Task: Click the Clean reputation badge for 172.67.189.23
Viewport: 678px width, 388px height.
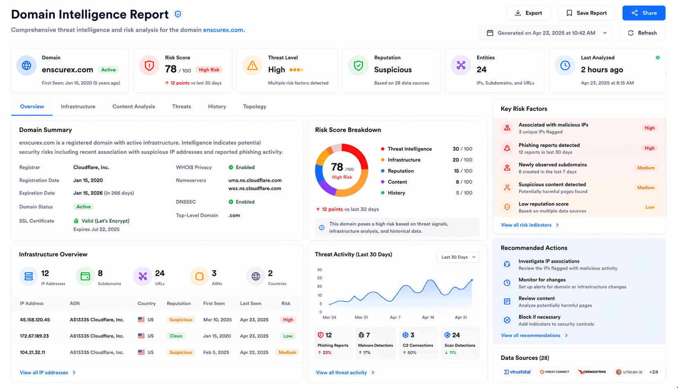Action: click(x=175, y=336)
